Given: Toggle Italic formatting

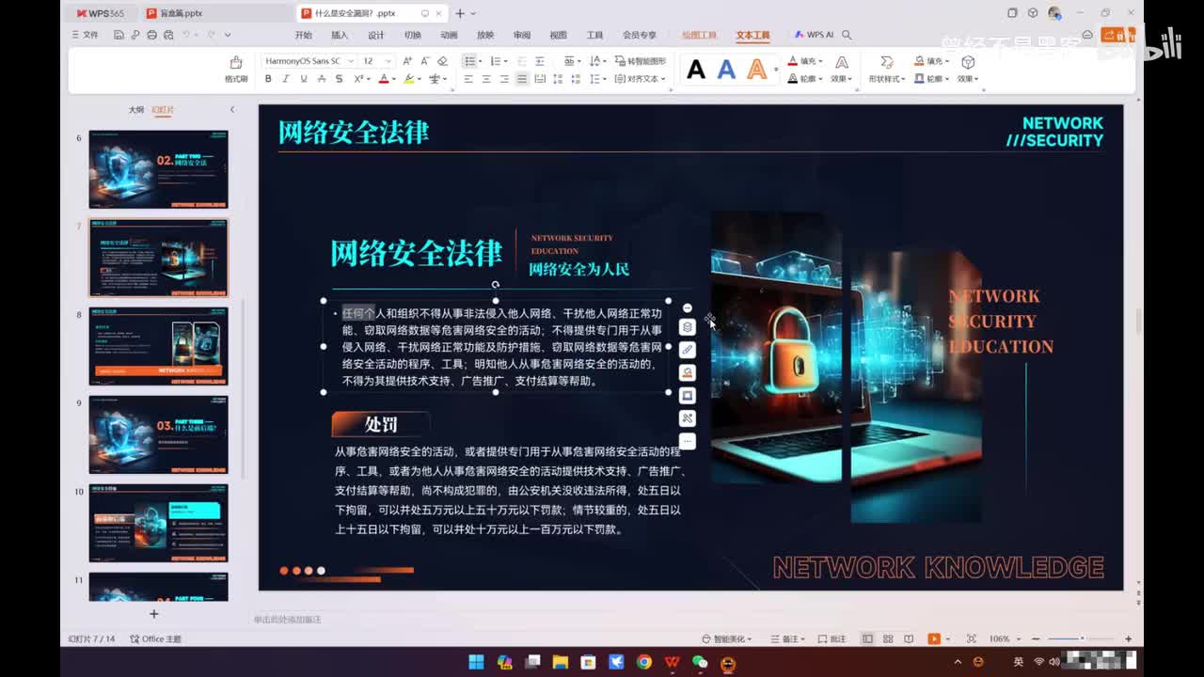Looking at the screenshot, I should point(286,79).
